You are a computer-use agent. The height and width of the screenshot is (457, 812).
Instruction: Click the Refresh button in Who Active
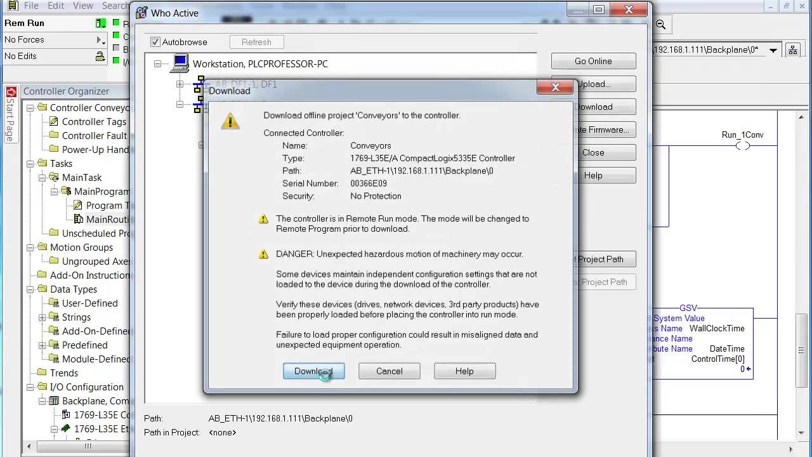pos(256,42)
